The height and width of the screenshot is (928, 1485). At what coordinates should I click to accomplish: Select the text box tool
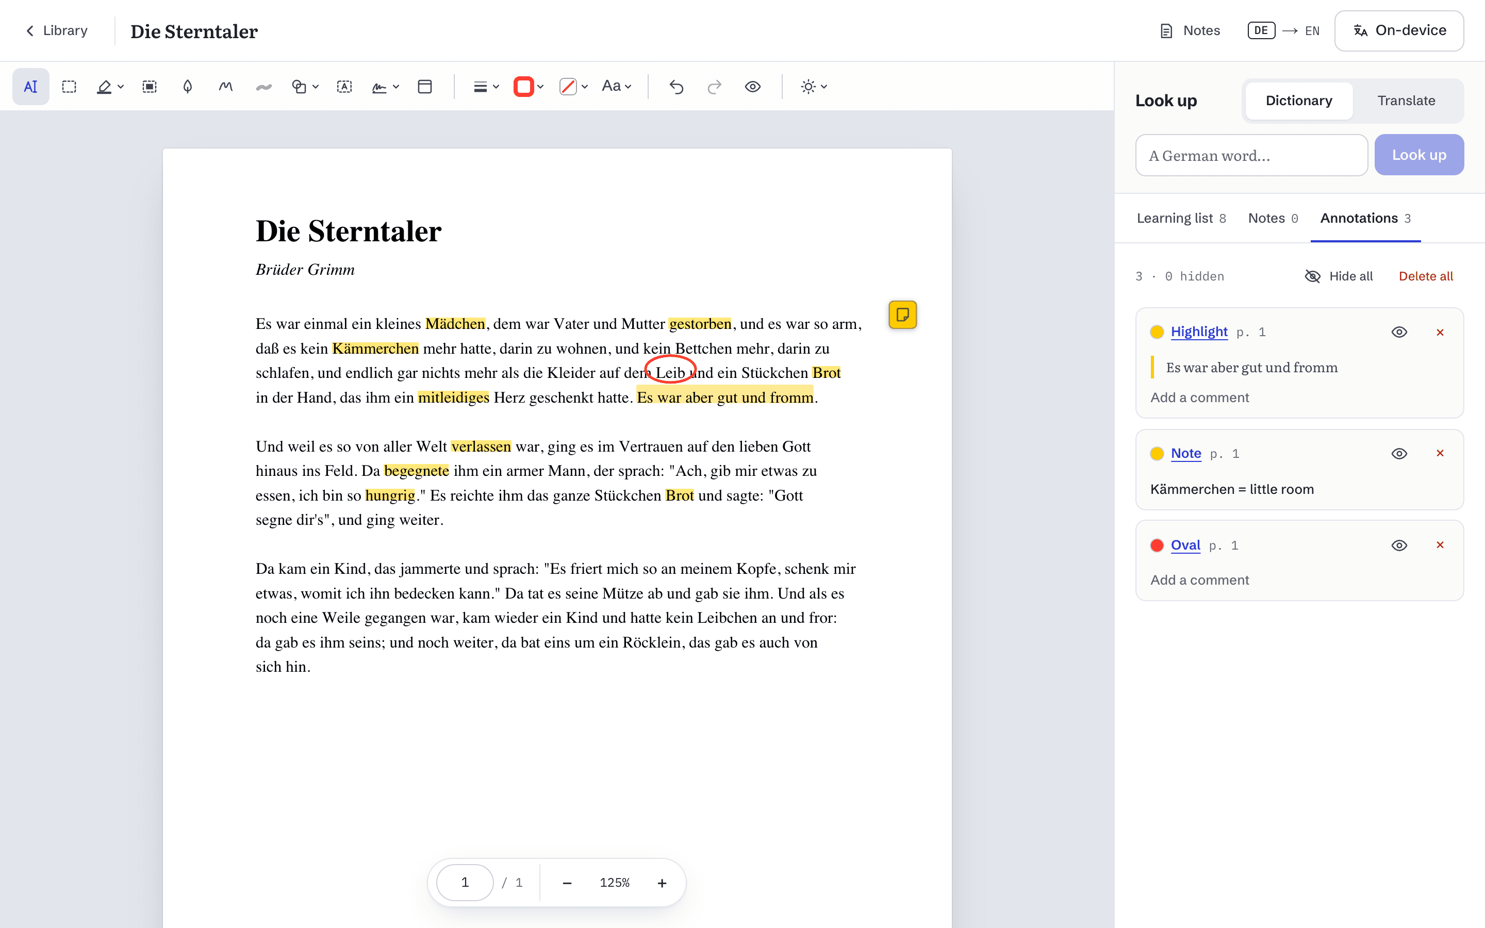(344, 87)
